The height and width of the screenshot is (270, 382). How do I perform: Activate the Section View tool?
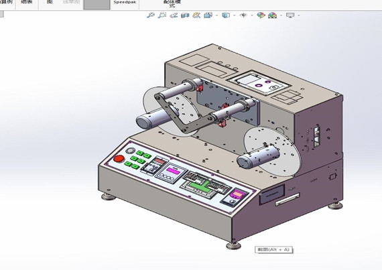pos(185,15)
